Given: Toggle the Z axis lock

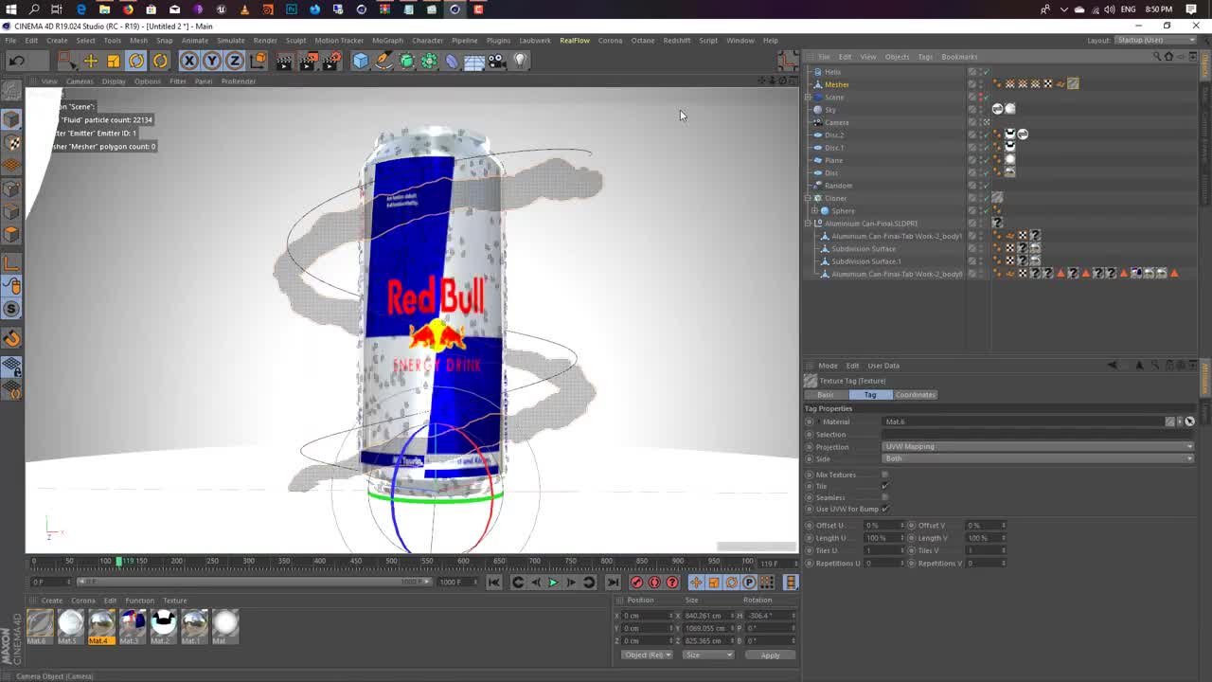Looking at the screenshot, I should tap(234, 61).
